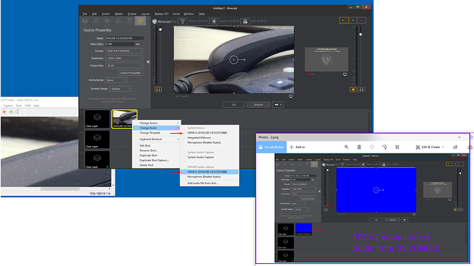Adjust the right master audio volume slider

tap(361, 34)
